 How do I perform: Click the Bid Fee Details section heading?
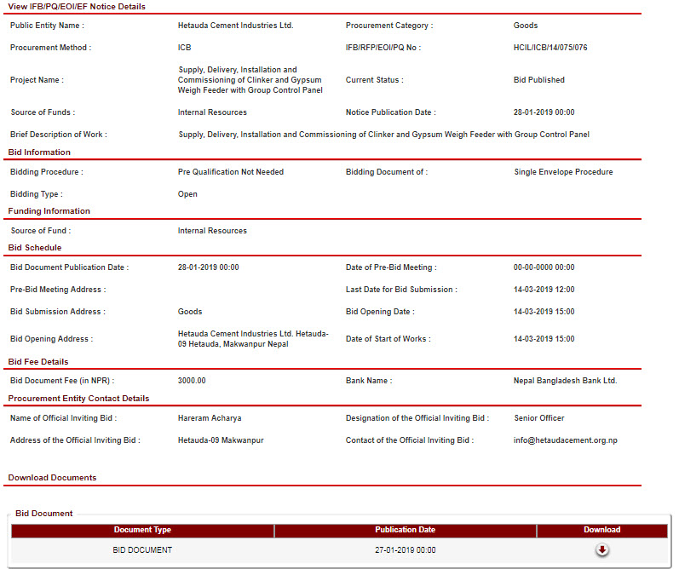tap(38, 362)
